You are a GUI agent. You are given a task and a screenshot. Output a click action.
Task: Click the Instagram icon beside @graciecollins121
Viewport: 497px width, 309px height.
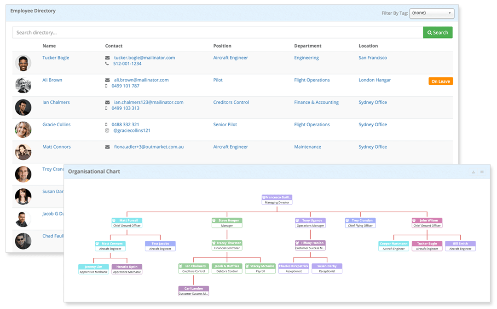(x=107, y=131)
